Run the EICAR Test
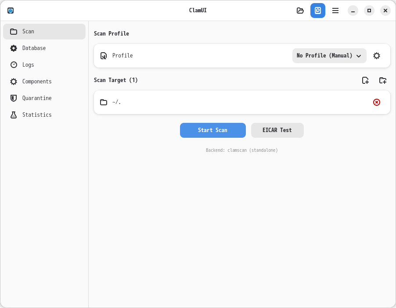396x308 pixels. (277, 130)
